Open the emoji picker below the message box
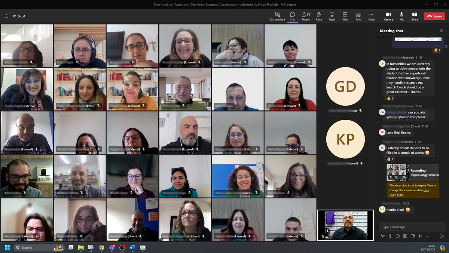 click(x=397, y=236)
